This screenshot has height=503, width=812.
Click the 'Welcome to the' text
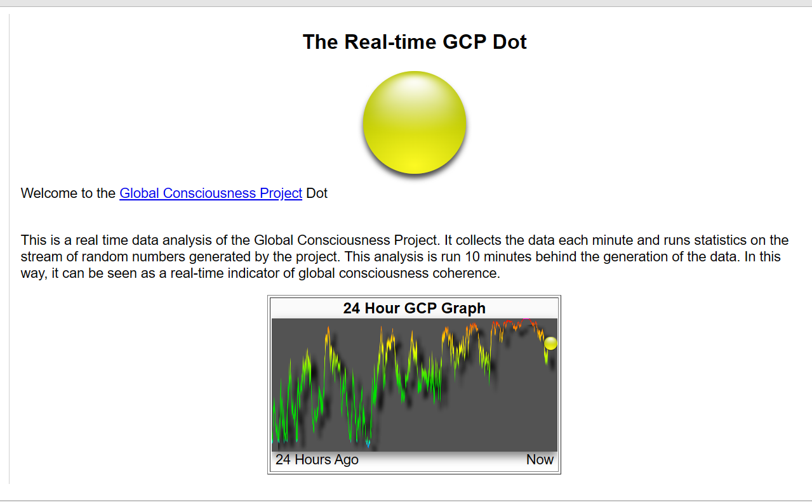(x=69, y=193)
